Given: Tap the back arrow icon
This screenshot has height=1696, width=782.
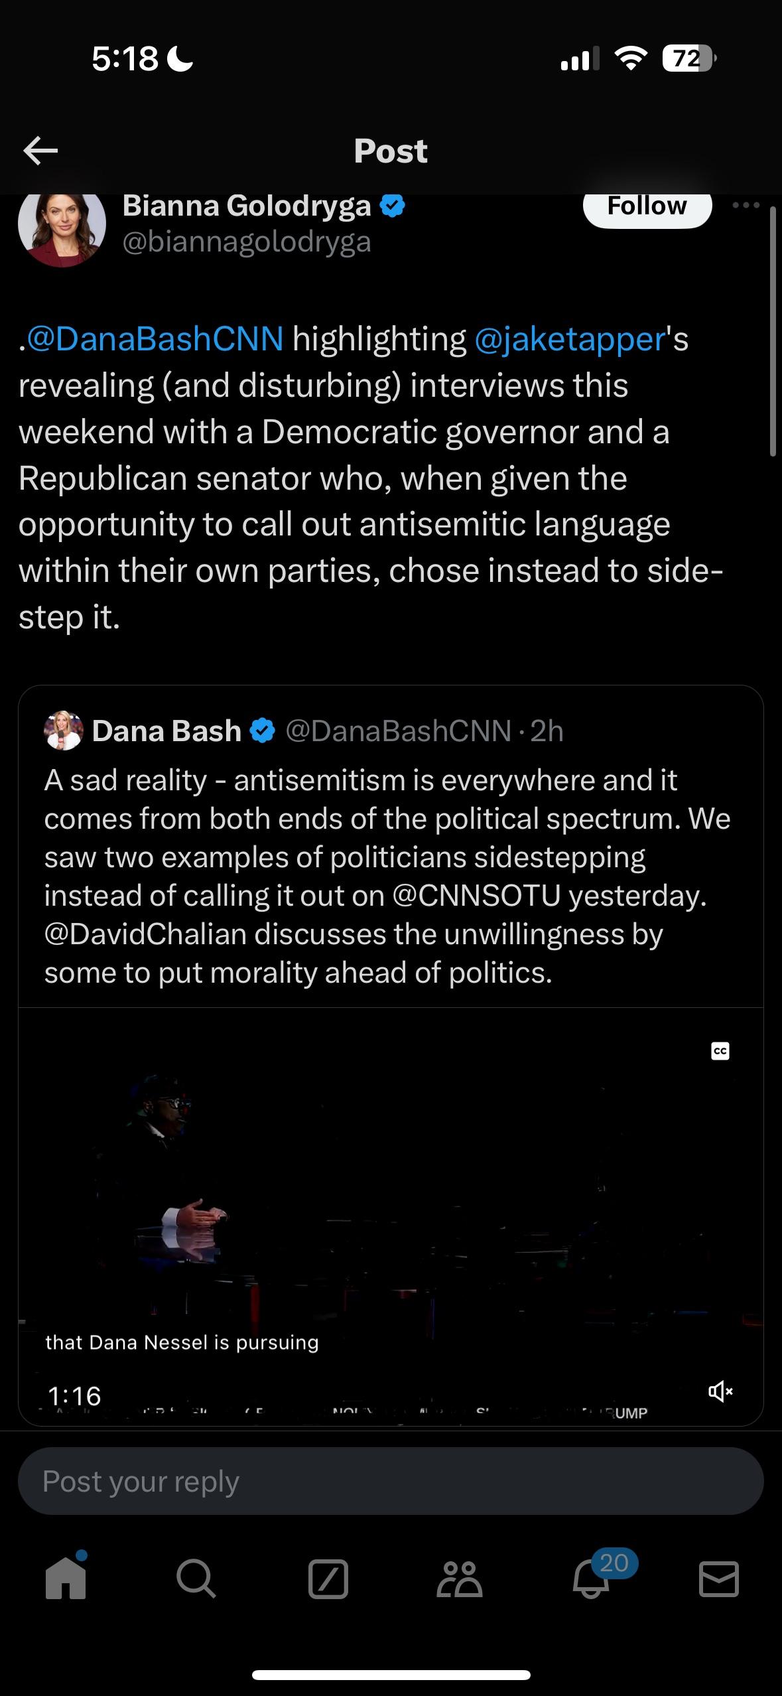Looking at the screenshot, I should (x=40, y=151).
